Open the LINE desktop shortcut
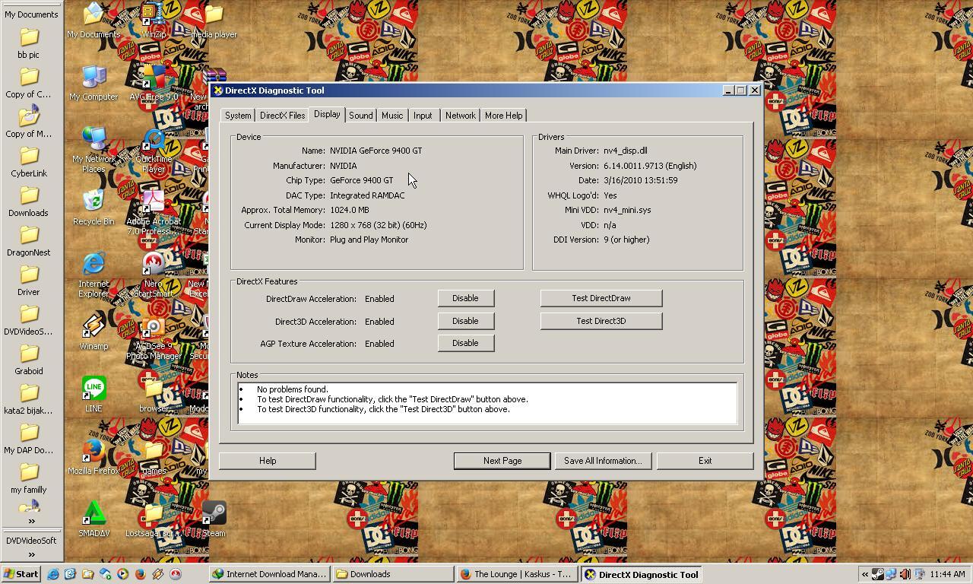The width and height of the screenshot is (973, 584). 93,395
